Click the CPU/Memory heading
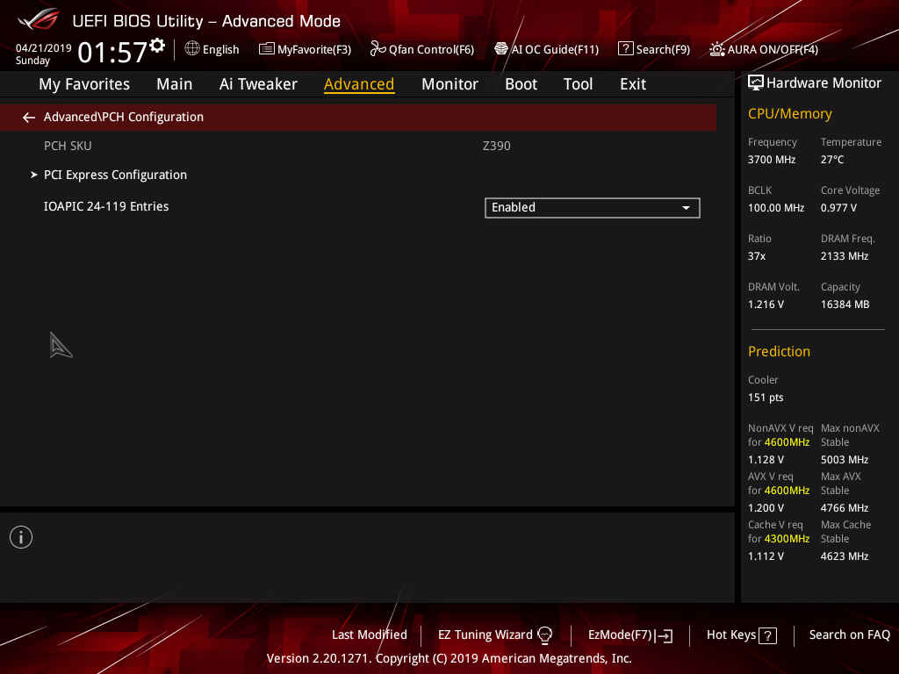899x674 pixels. click(789, 114)
